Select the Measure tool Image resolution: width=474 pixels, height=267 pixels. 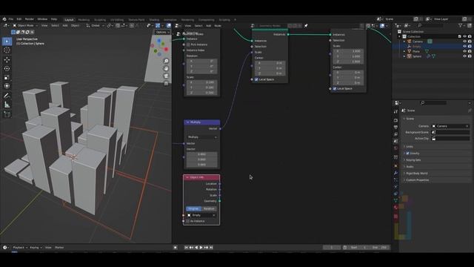coord(7,105)
